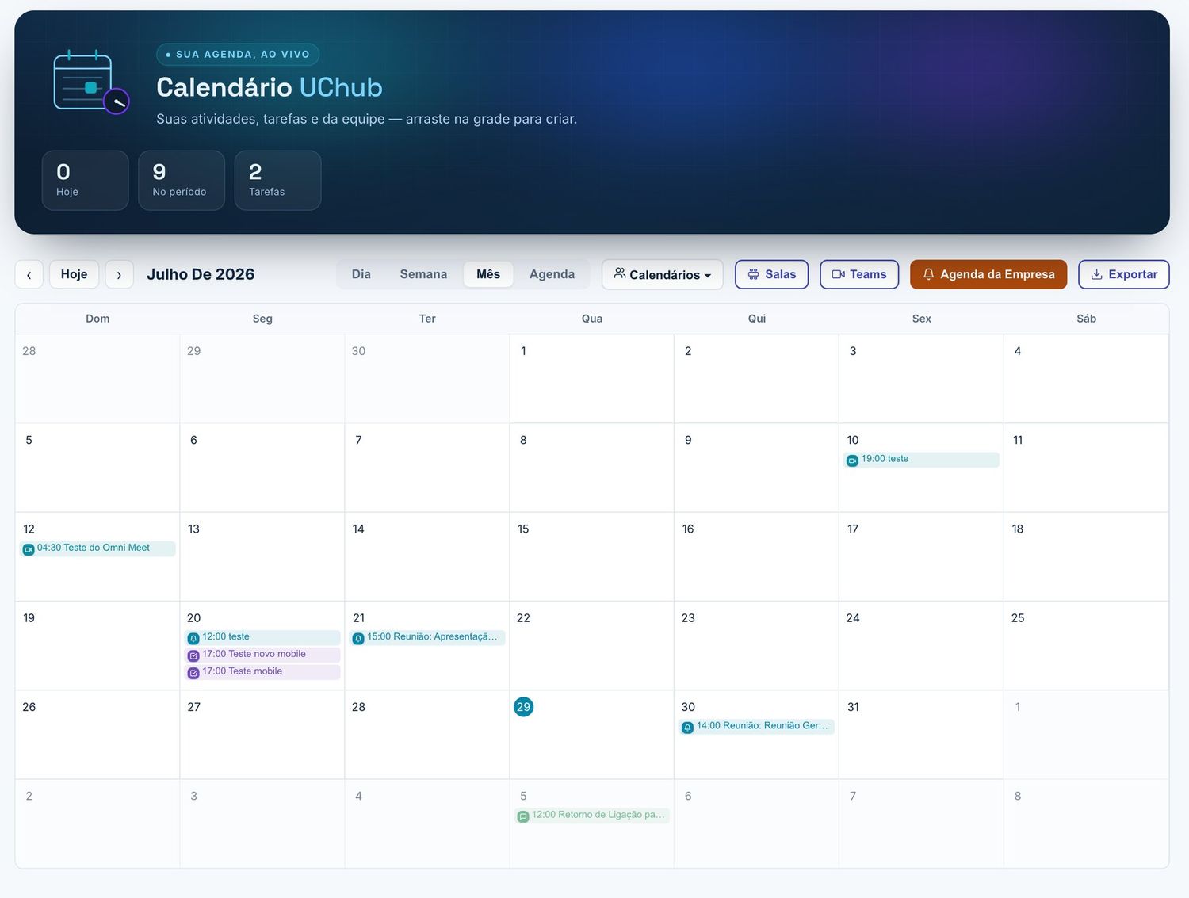Screen dimensions: 1189x898
Task: Switch to the Semana view
Action: tap(423, 274)
